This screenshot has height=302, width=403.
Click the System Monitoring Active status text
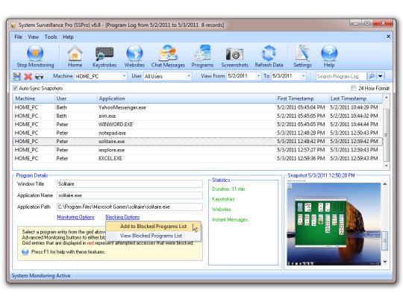tap(41, 276)
